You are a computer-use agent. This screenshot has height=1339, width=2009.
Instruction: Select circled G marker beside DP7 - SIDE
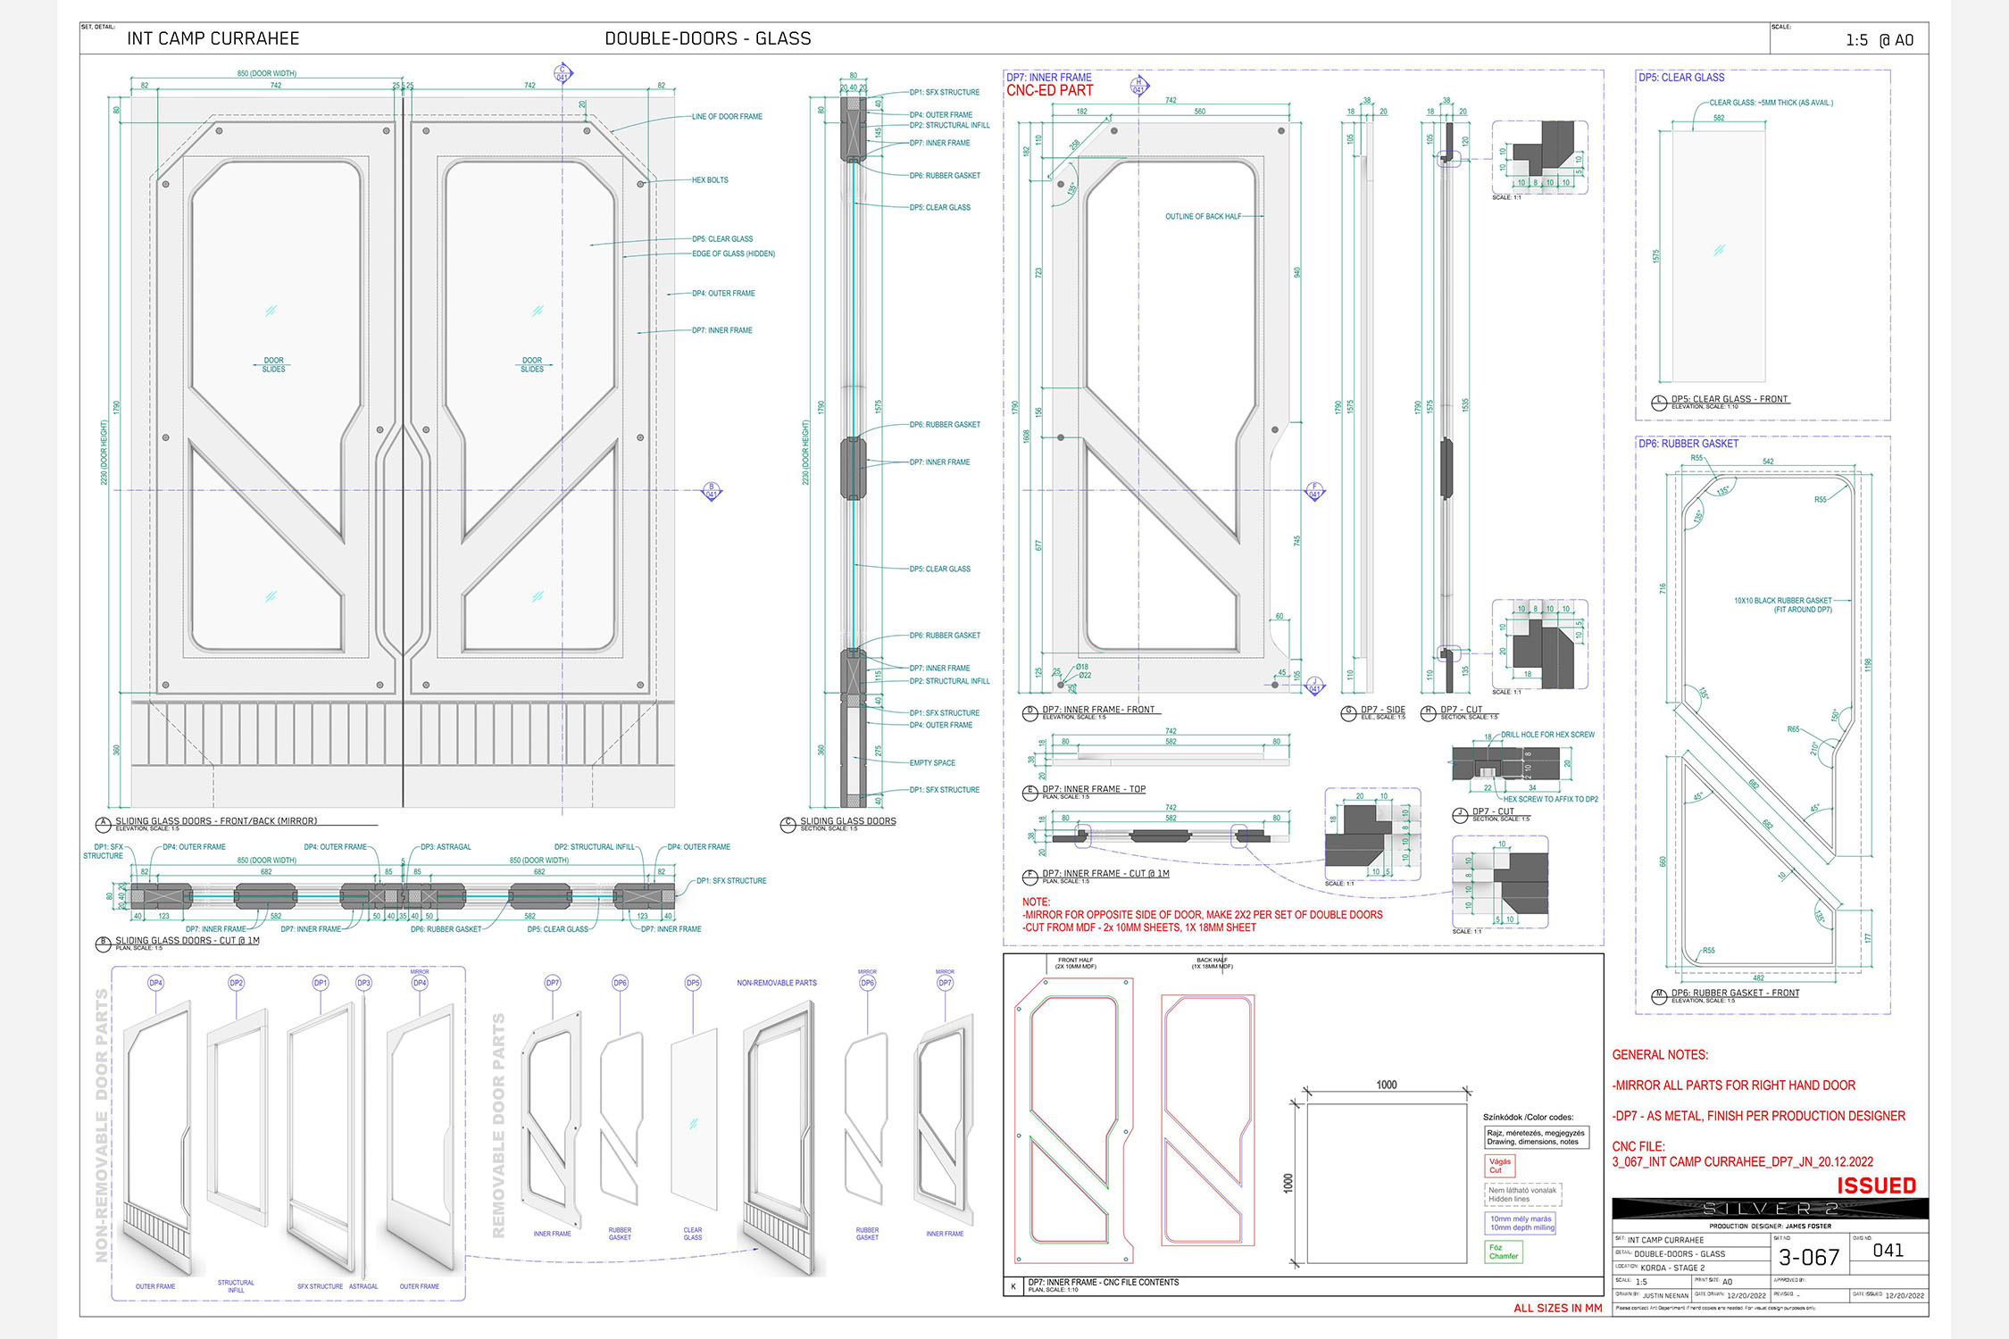pos(1349,712)
